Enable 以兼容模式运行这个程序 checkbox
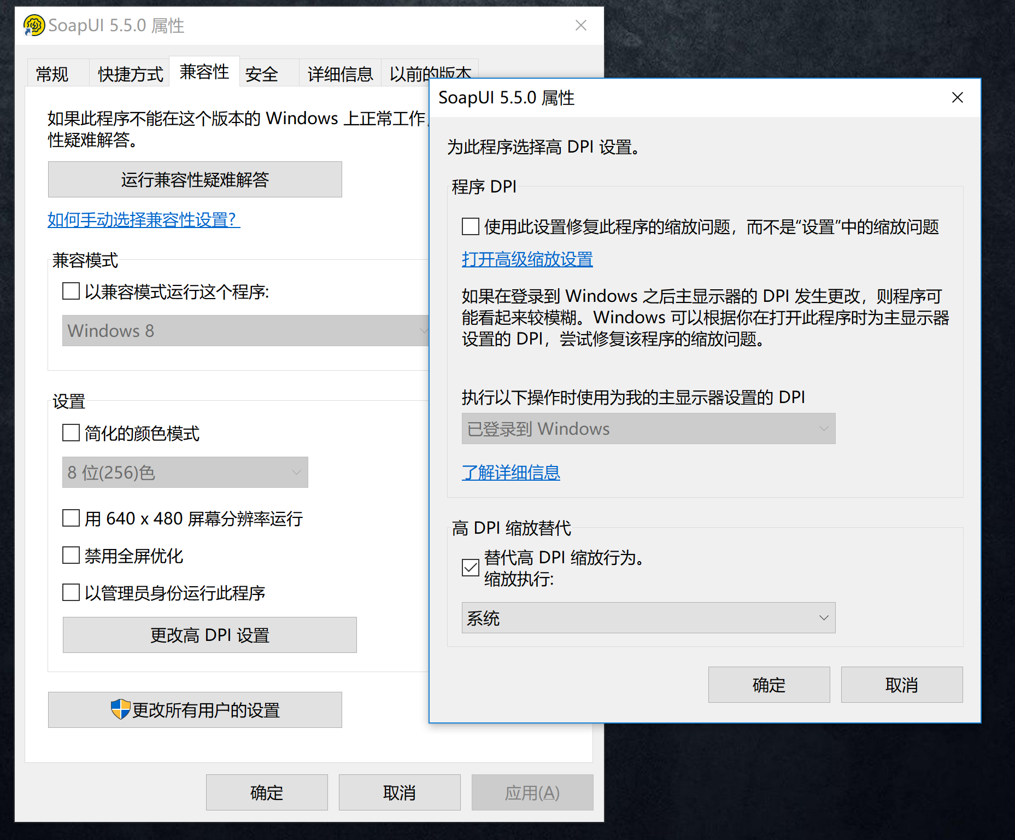1015x840 pixels. pyautogui.click(x=71, y=292)
